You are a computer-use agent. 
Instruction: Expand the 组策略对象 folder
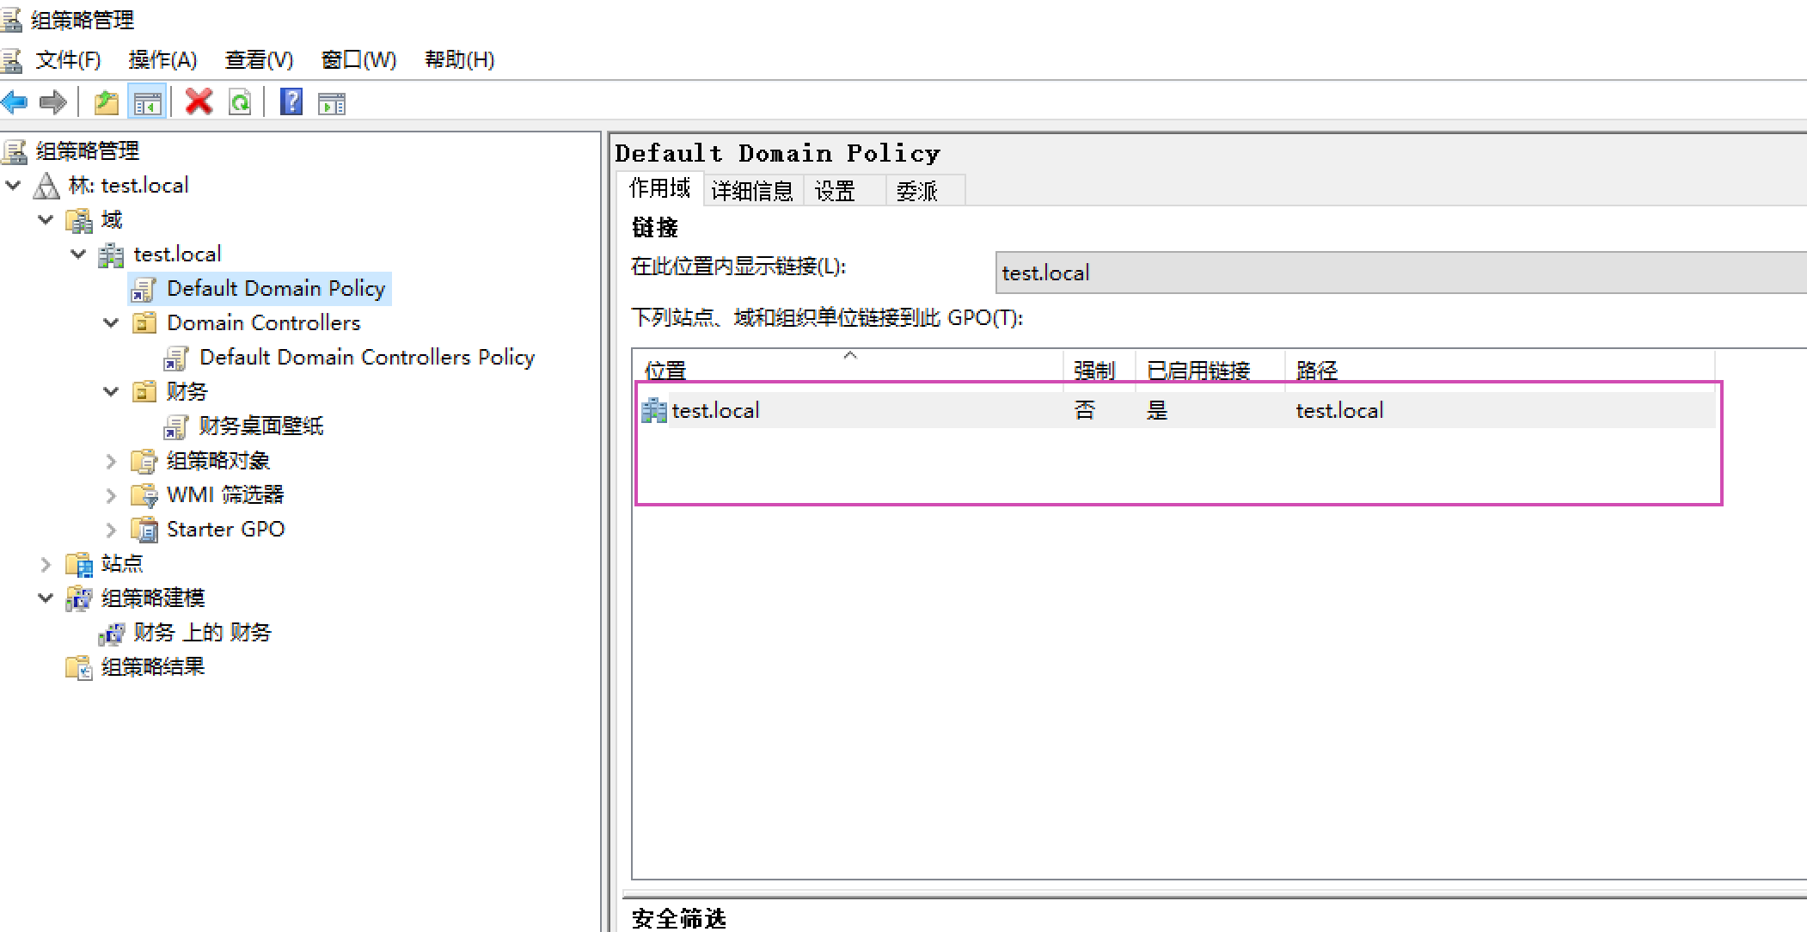(111, 461)
